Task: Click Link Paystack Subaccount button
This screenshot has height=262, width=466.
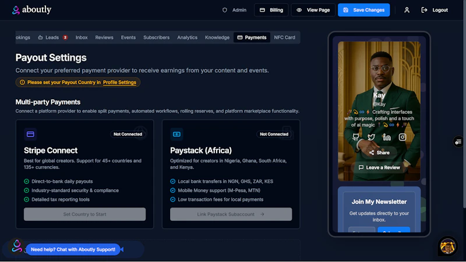Action: click(231, 214)
